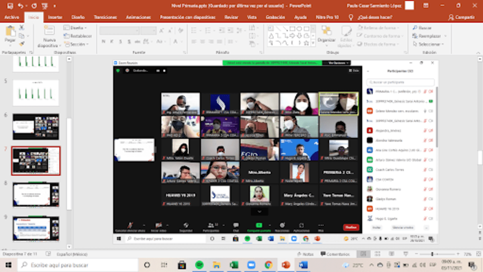The image size is (483, 272).
Task: Cut the selection with the scissors icon
Action: click(x=22, y=28)
